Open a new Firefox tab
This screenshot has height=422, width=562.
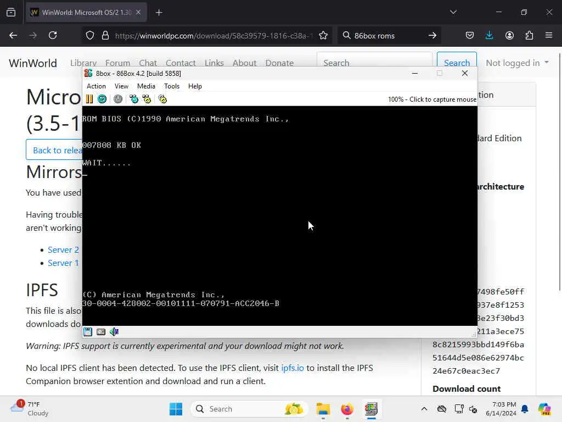[159, 13]
